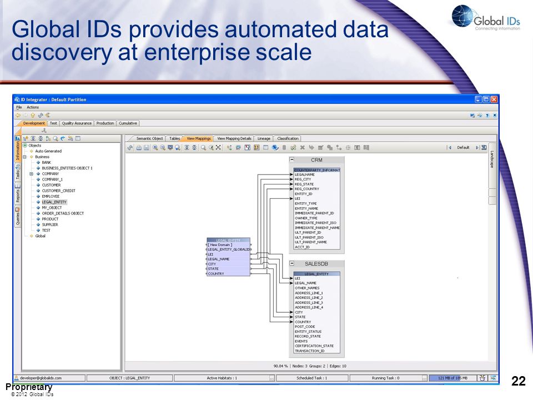Open the Reports vertical side tab
Viewport: 533px width, 400px height.
(x=18, y=193)
